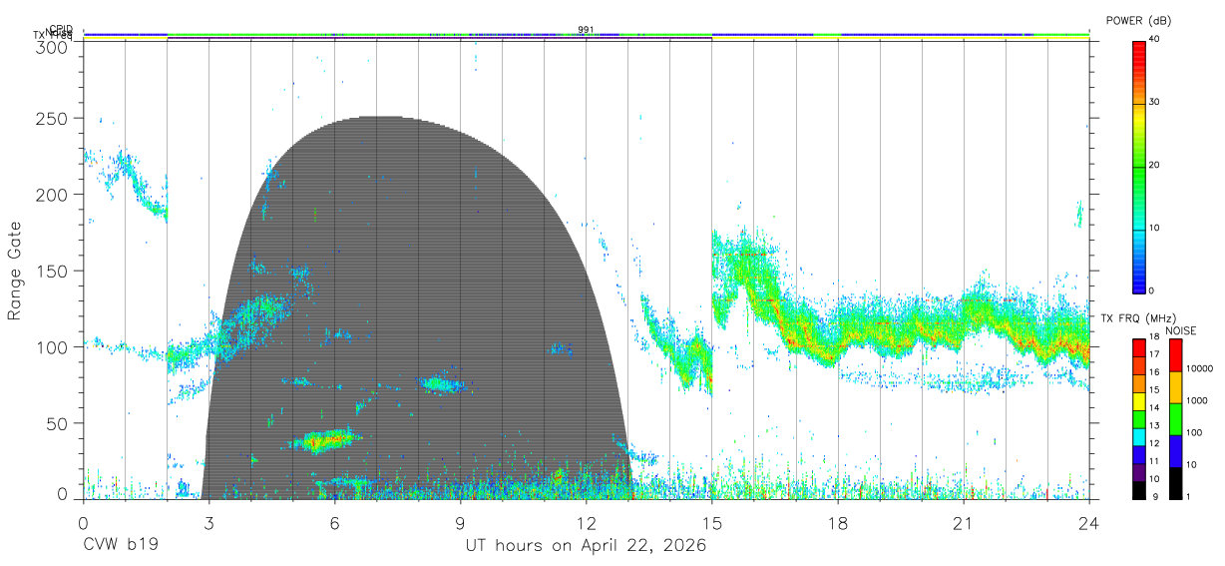Select UT hour tick label 15
The width and height of the screenshot is (1225, 566).
pos(711,523)
